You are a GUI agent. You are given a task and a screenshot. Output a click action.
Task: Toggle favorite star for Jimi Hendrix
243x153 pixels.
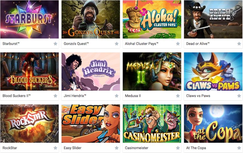(x=117, y=96)
